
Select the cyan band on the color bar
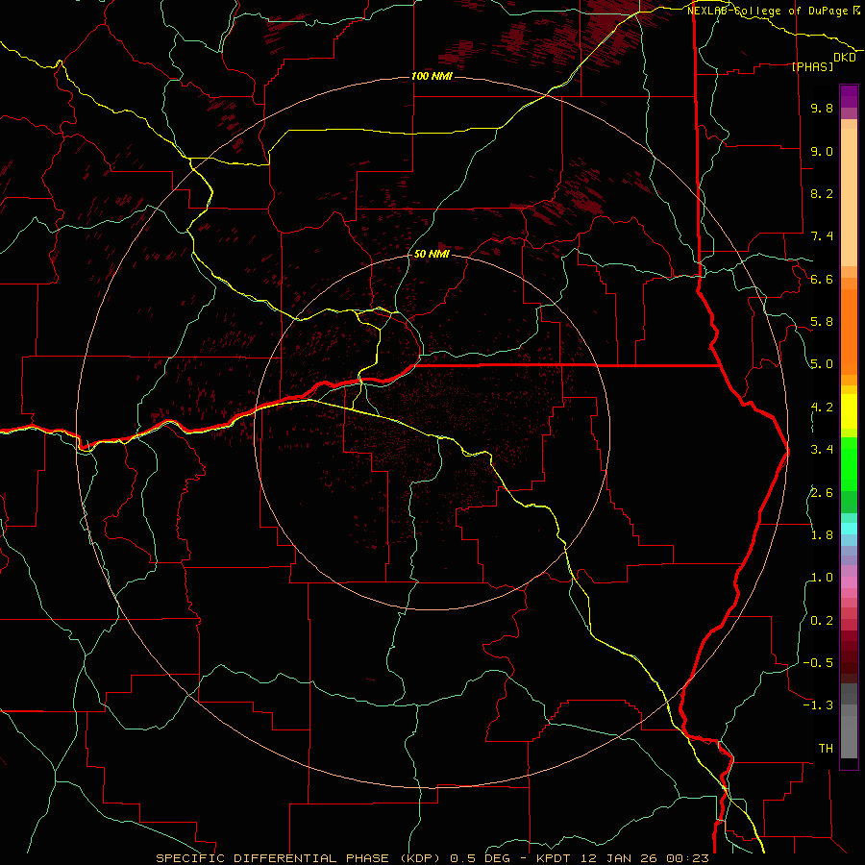point(849,529)
